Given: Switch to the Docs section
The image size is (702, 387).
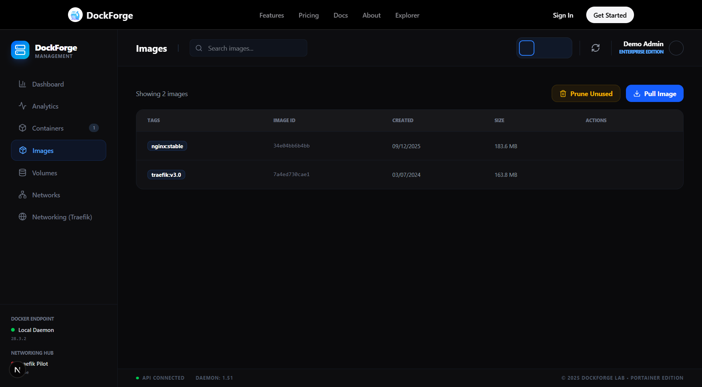Looking at the screenshot, I should tap(340, 15).
